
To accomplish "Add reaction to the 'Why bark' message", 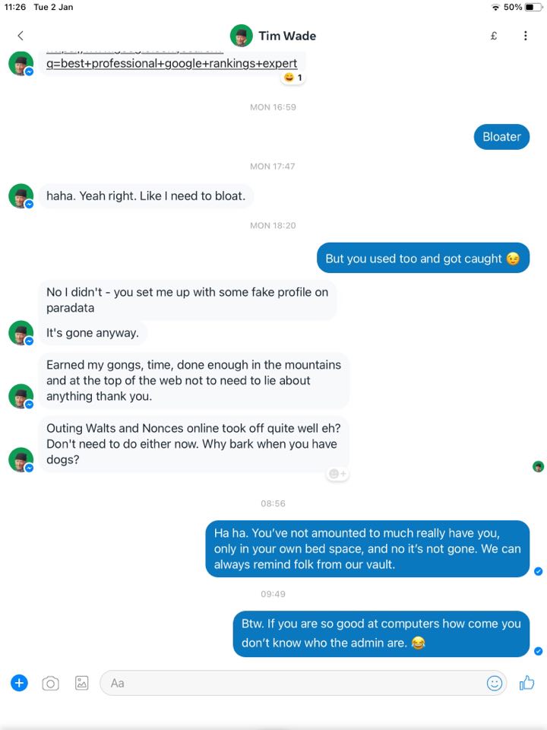I will tap(337, 474).
